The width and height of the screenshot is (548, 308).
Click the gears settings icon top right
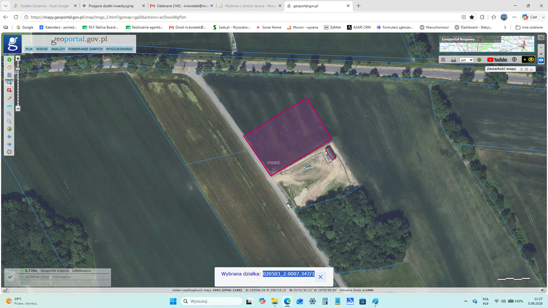[541, 37]
